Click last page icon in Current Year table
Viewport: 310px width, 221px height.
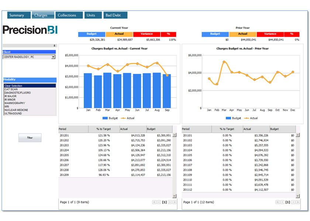[175, 202]
